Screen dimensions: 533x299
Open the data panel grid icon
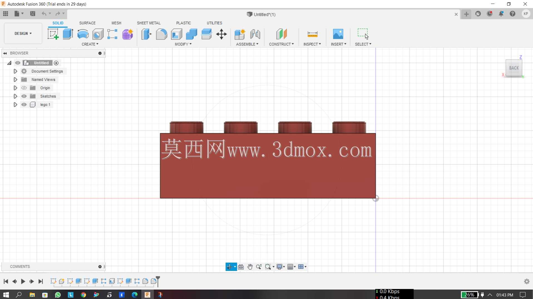pyautogui.click(x=6, y=14)
